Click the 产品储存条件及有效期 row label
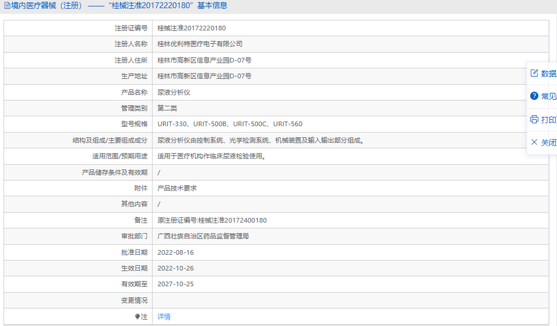This screenshot has width=557, height=326. click(x=115, y=172)
